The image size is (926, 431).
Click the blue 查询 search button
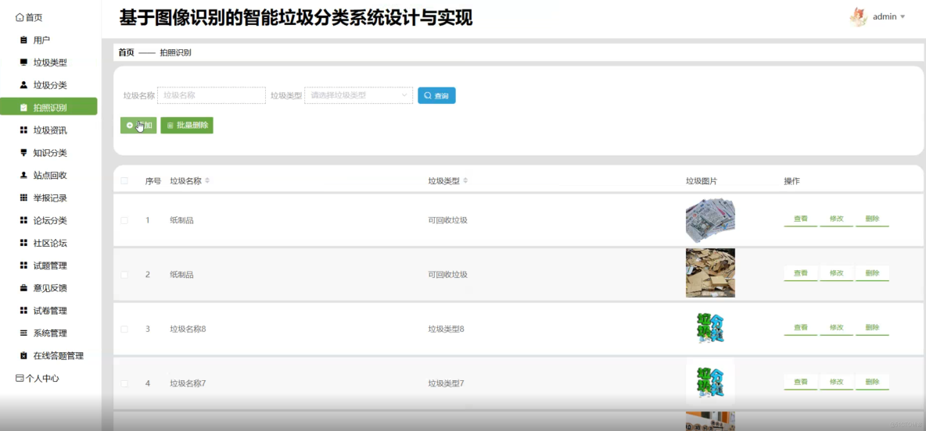coord(436,95)
